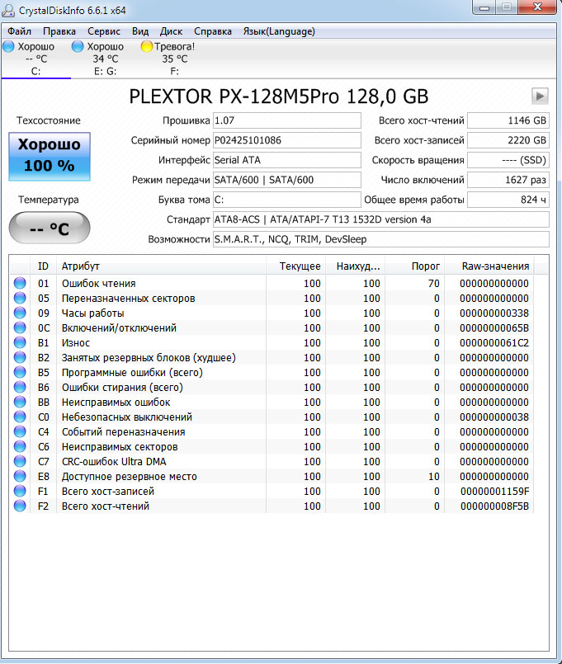The image size is (562, 664).
Task: Click status icon for C0 Небезопасных выключений
Action: (20, 417)
